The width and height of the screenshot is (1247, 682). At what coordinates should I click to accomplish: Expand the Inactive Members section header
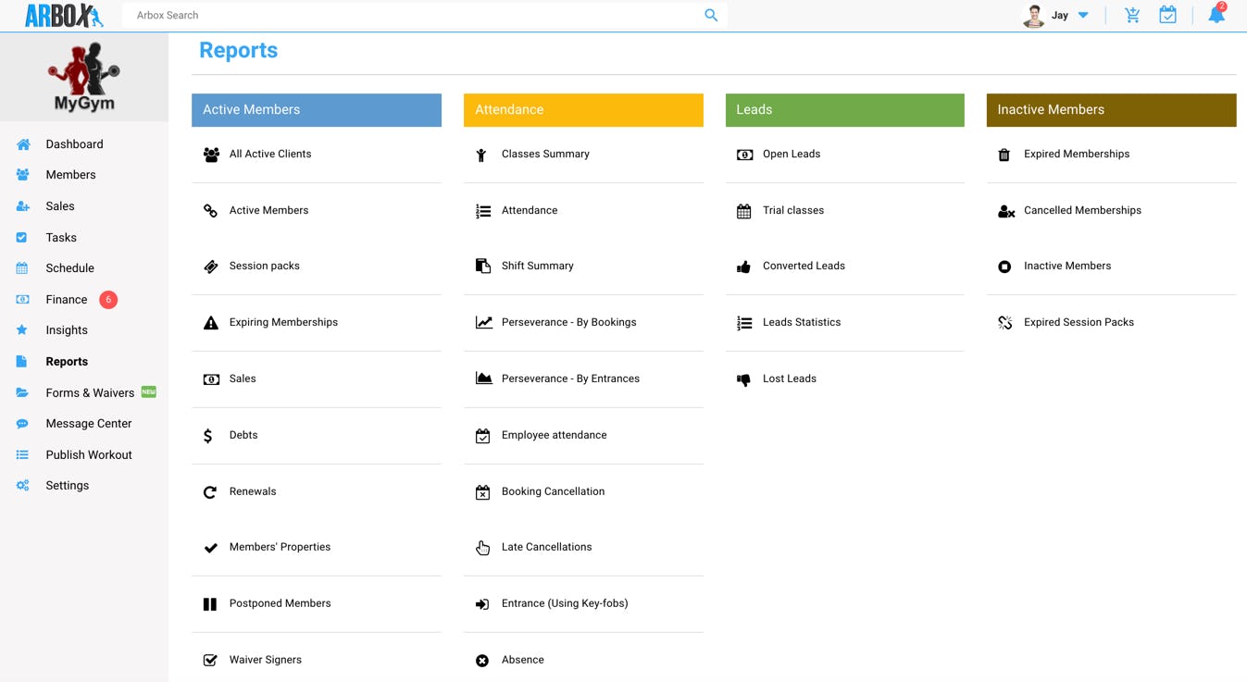(1111, 109)
